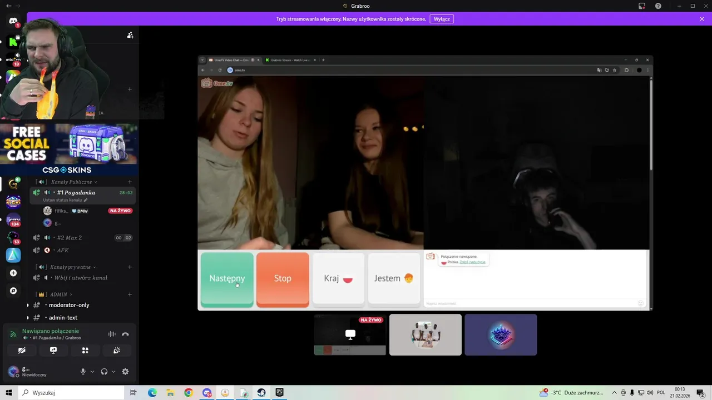Screen dimensions: 712x400
Task: Toggle camera on in voice panel
Action: pos(22,351)
